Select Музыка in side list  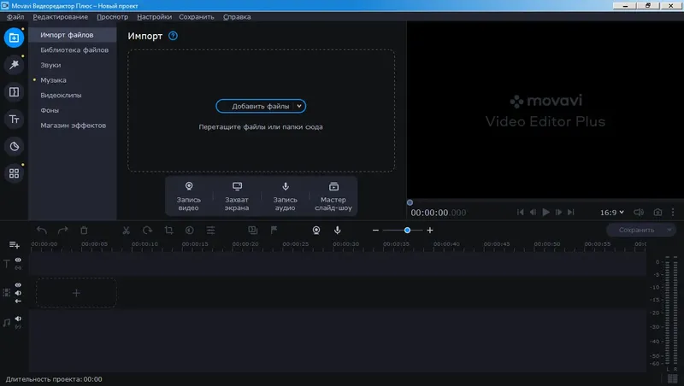tap(73, 80)
